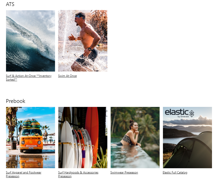Click the "Sorted**" link text line

click(x=12, y=80)
